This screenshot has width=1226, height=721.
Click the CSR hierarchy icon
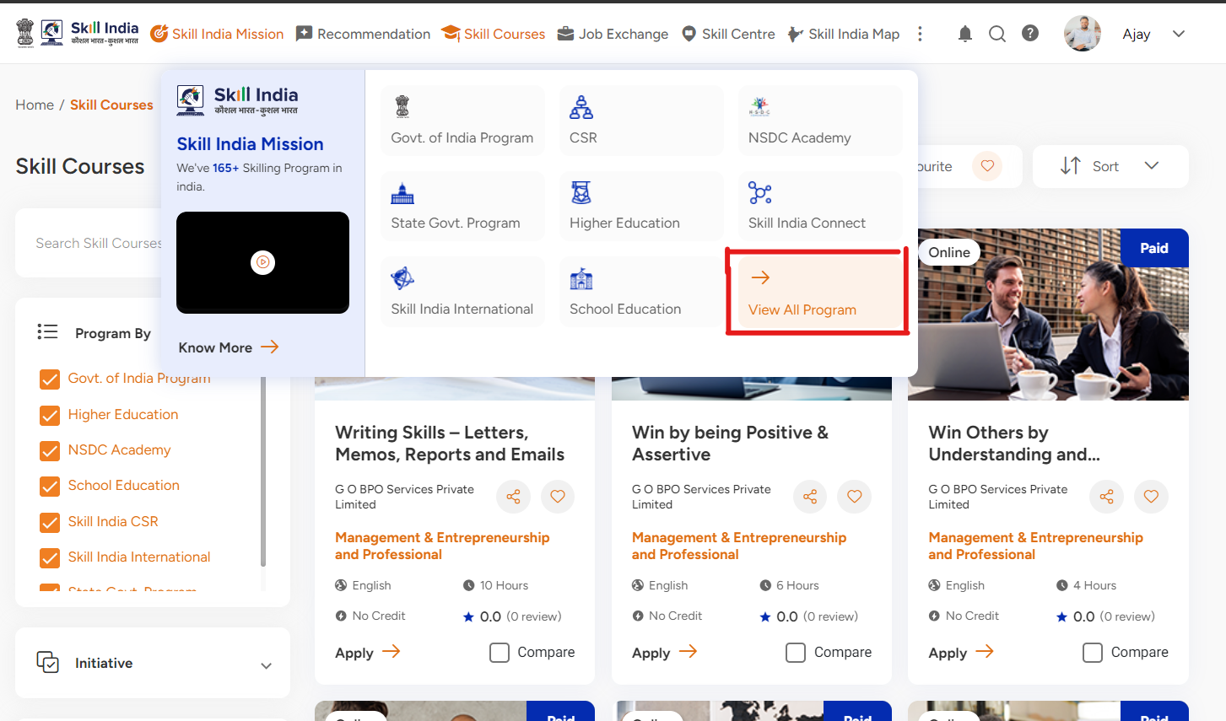click(581, 107)
